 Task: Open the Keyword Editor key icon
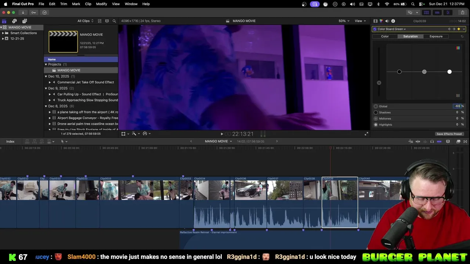point(33,12)
